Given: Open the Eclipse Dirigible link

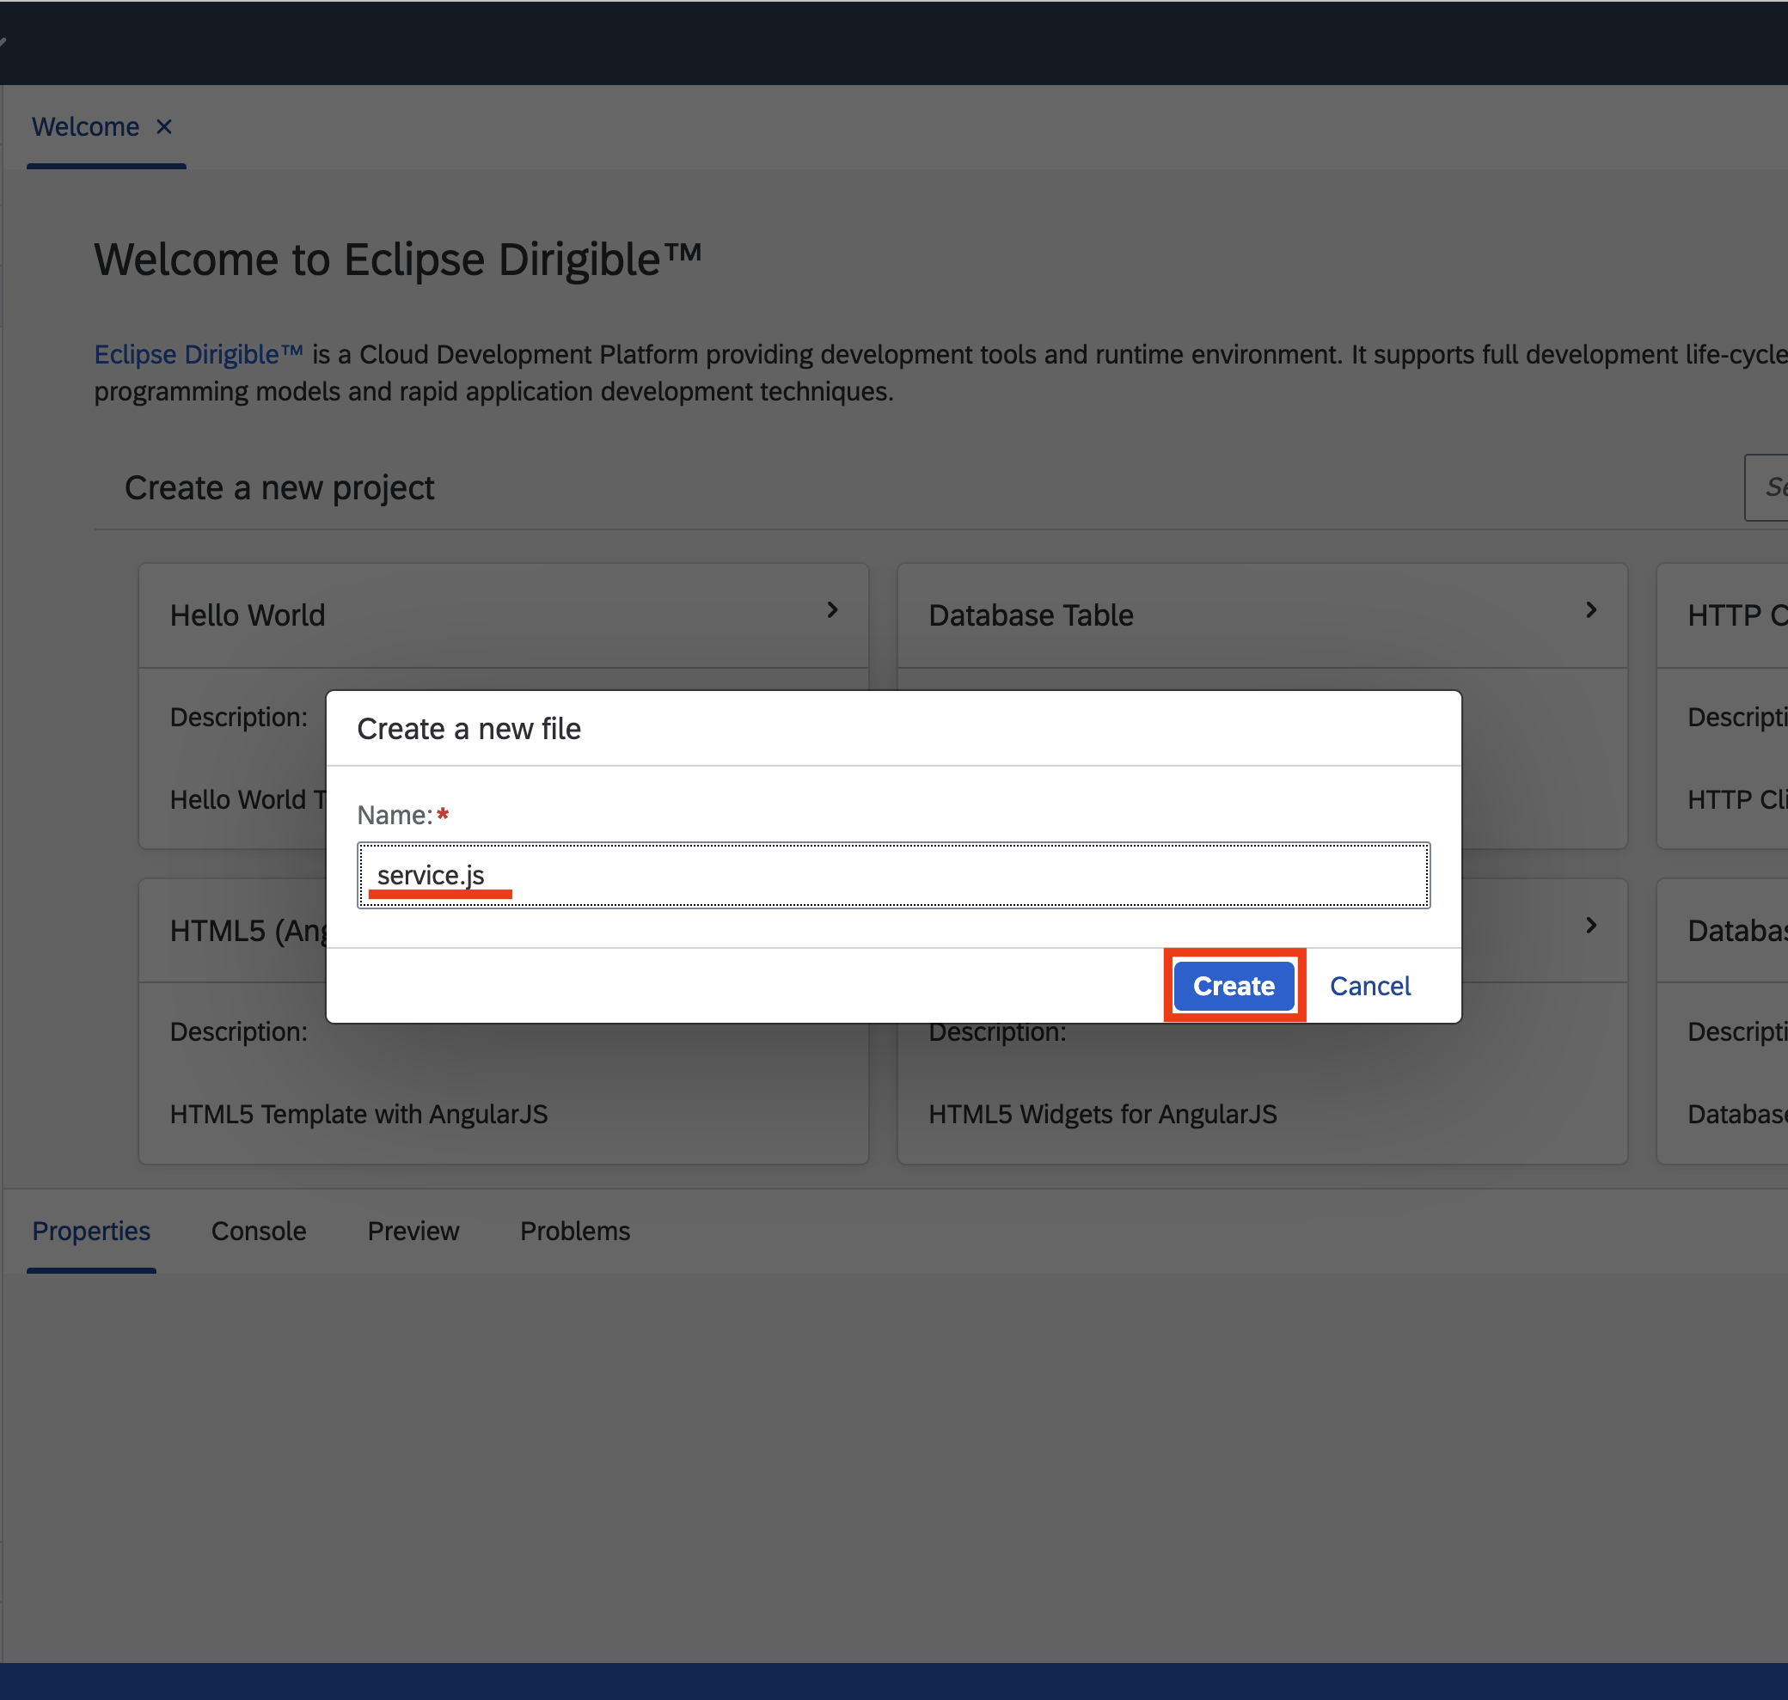Looking at the screenshot, I should click(199, 354).
